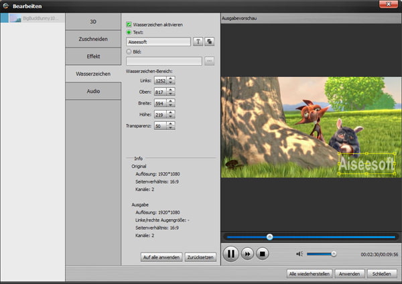Click the Schließen button
The image size is (402, 284).
coord(382,274)
